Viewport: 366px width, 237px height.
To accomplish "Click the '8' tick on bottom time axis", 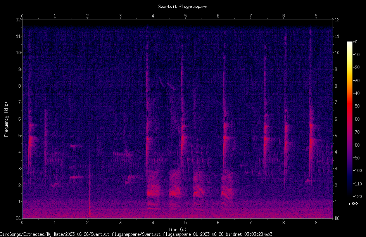I will (x=283, y=223).
